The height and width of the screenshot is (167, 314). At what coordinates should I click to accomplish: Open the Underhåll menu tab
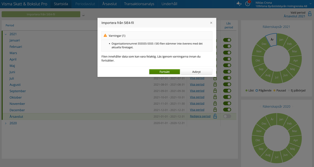[x=169, y=4]
